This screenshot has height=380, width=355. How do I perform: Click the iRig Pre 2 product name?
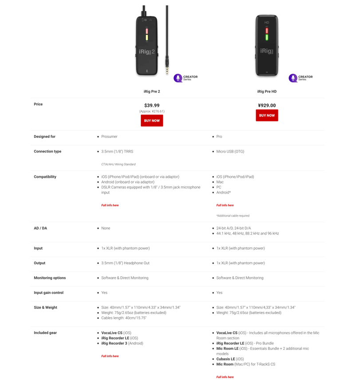pos(152,92)
